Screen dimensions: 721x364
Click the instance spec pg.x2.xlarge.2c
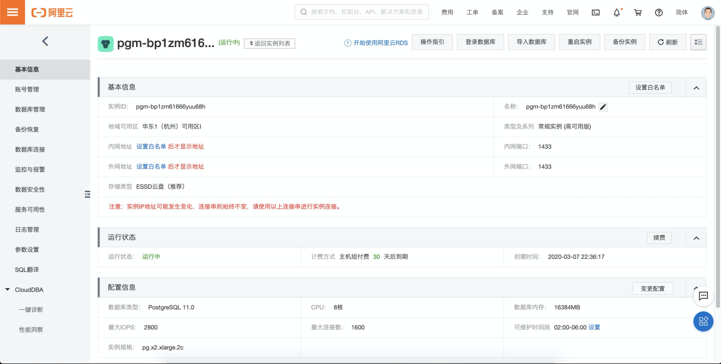[x=163, y=347]
